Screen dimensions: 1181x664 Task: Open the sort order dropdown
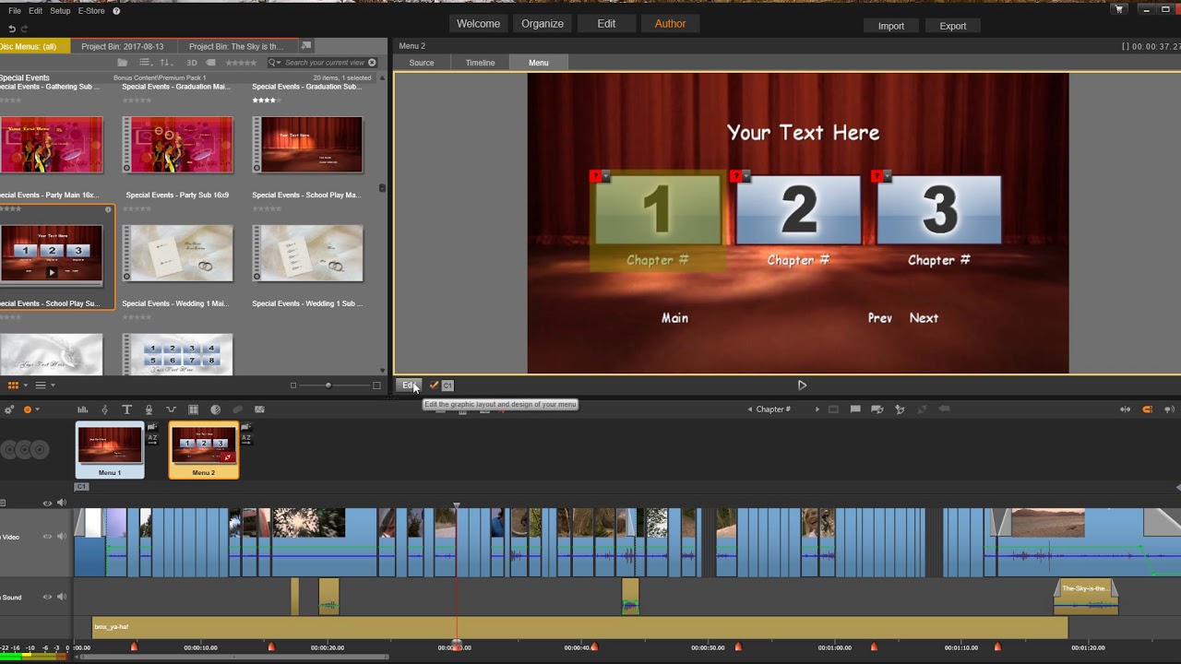[167, 63]
